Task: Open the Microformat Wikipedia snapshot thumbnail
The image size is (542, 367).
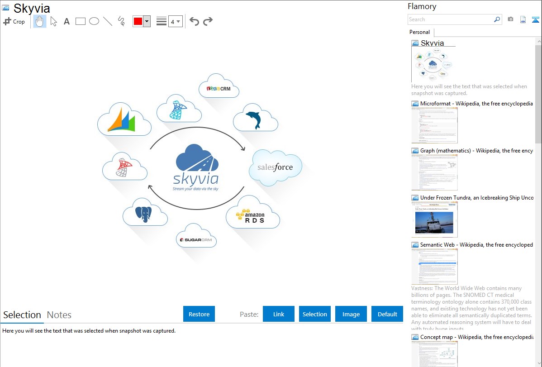Action: [434, 125]
